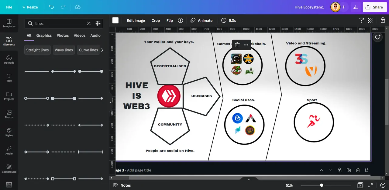Open the Text panel in sidebar
The image size is (389, 190).
[x=9, y=78]
